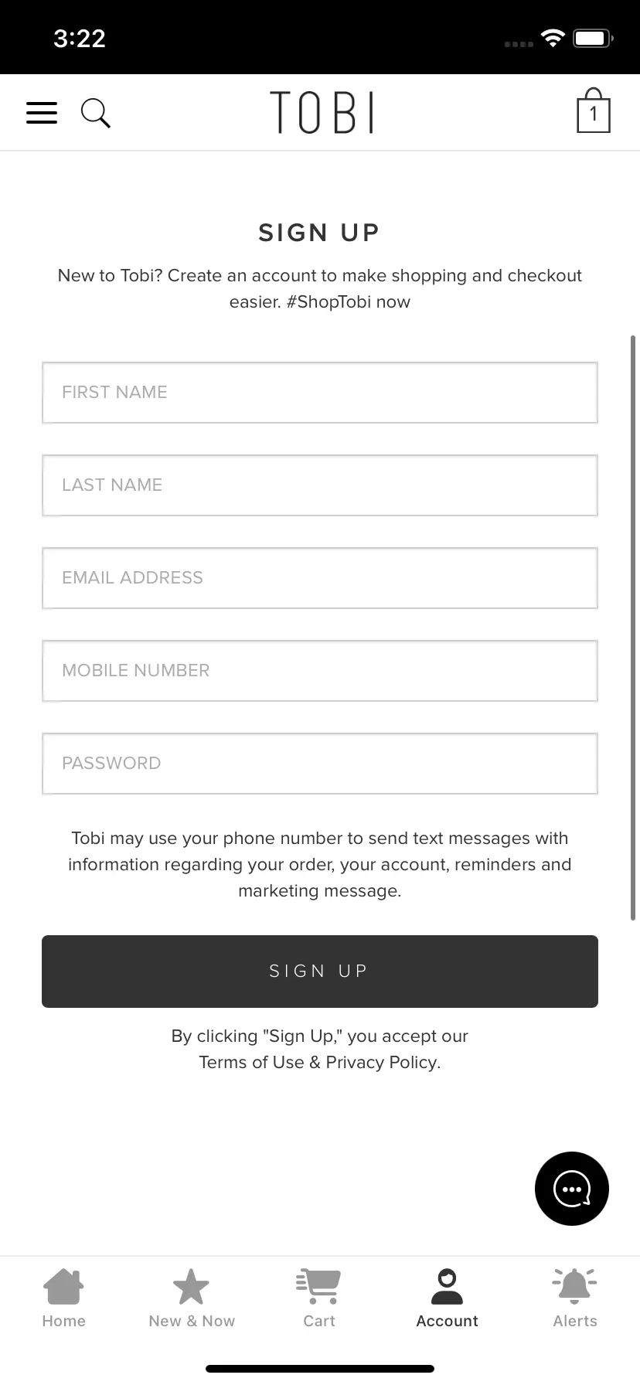Go to the Home tab
The width and height of the screenshot is (640, 1385).
coord(64,1298)
